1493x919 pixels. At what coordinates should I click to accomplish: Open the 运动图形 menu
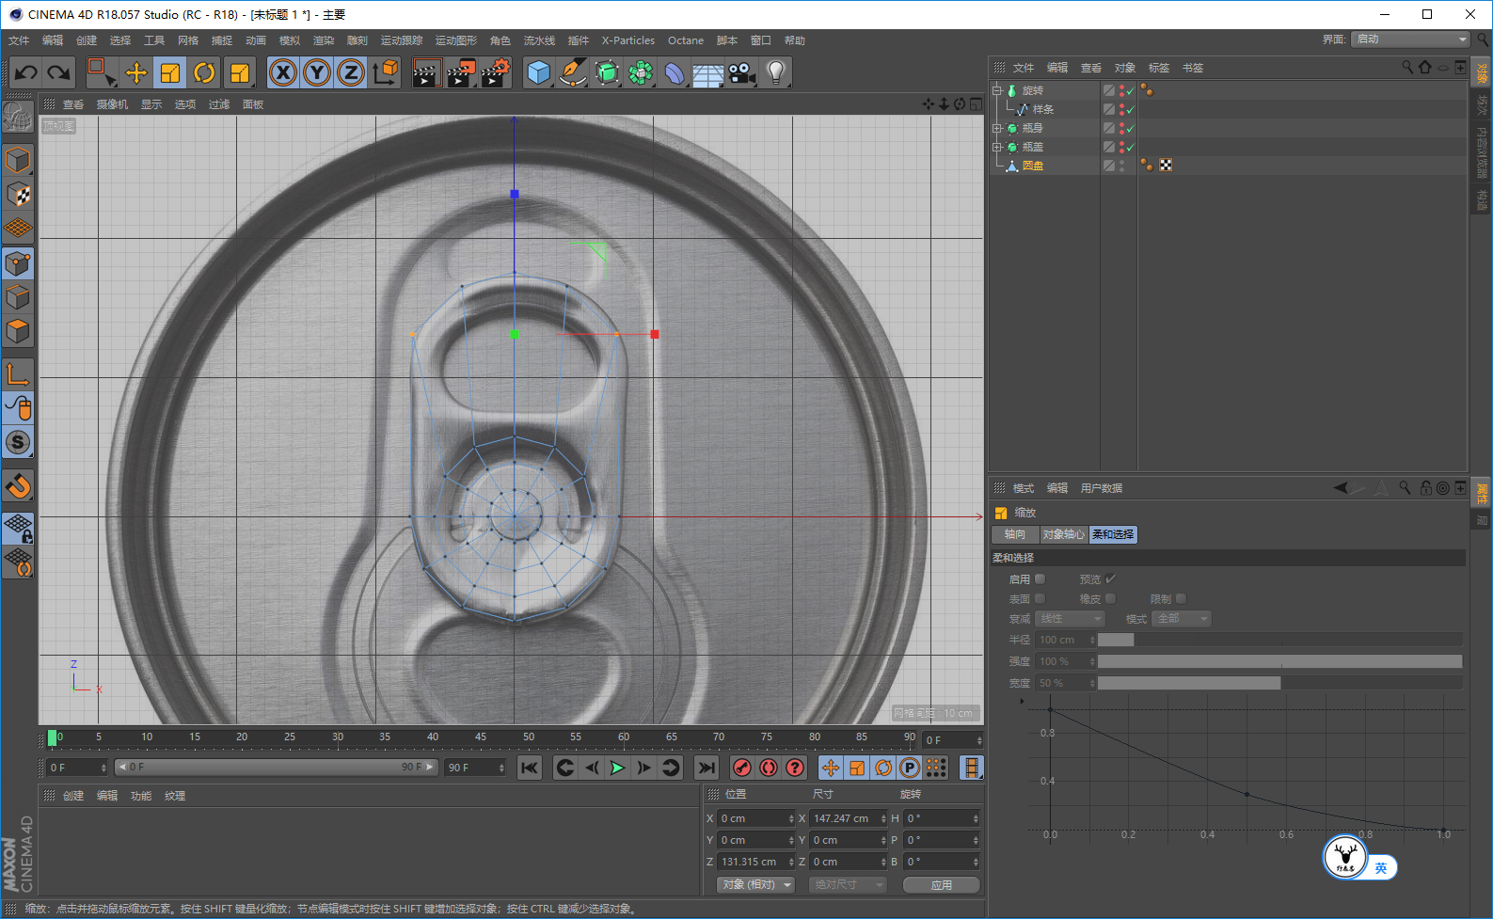[x=455, y=40]
